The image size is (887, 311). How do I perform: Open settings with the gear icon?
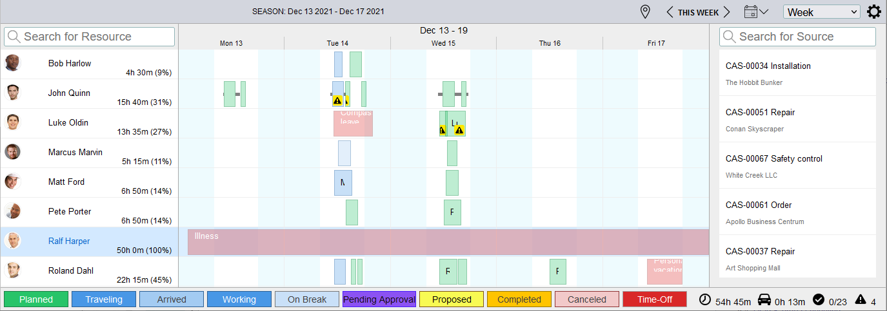pyautogui.click(x=873, y=12)
